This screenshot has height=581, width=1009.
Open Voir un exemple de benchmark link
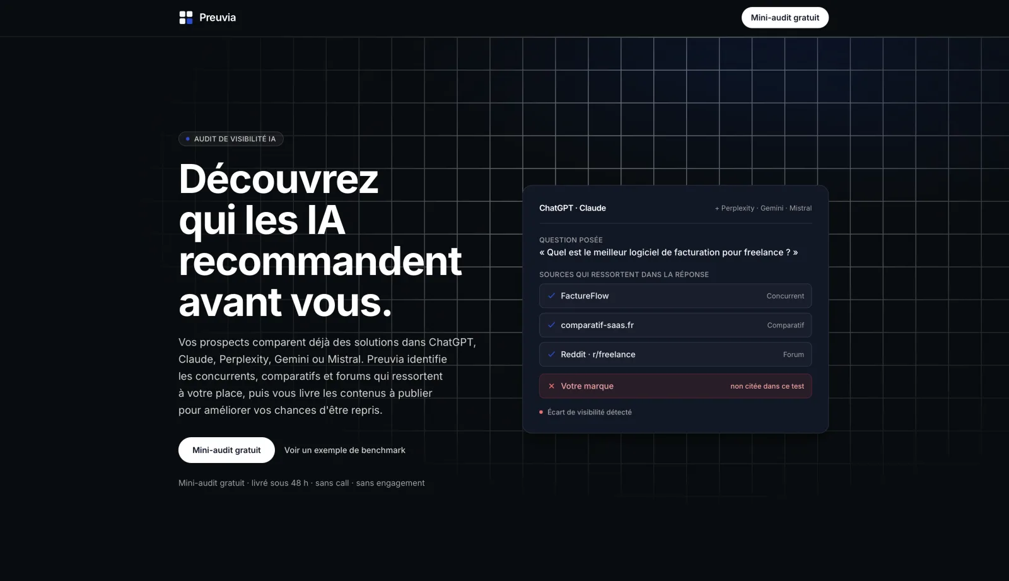[x=345, y=450]
